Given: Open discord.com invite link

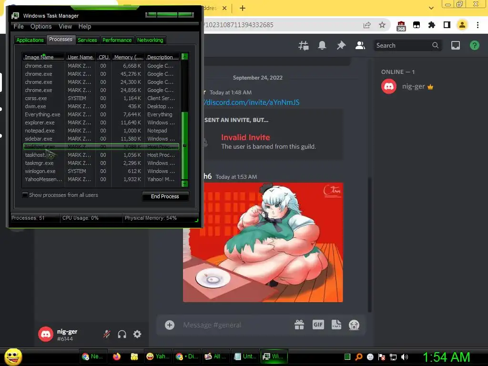Looking at the screenshot, I should coord(252,102).
